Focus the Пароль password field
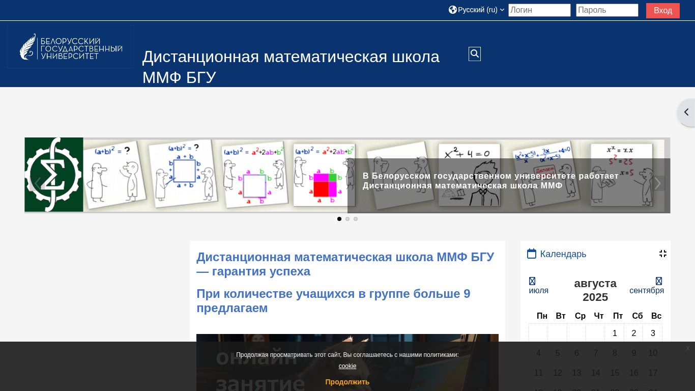Screen dimensions: 695x391 click(x=607, y=10)
